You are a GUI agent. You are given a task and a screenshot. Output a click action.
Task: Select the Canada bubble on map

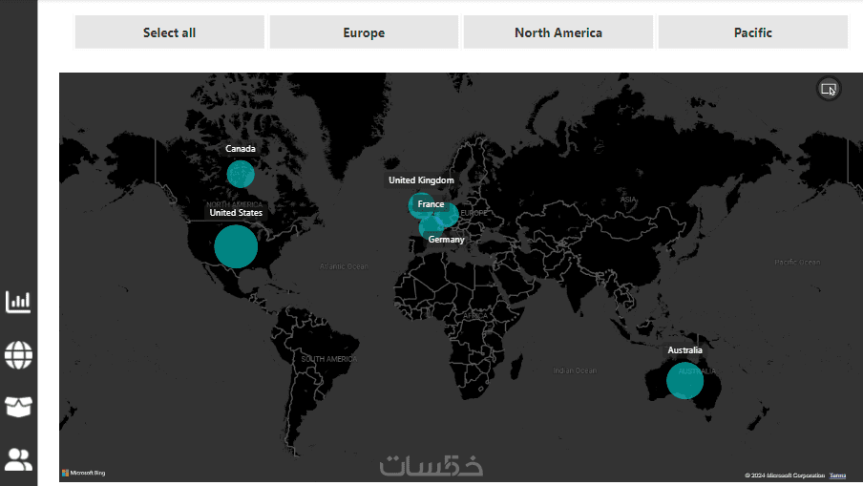point(241,174)
